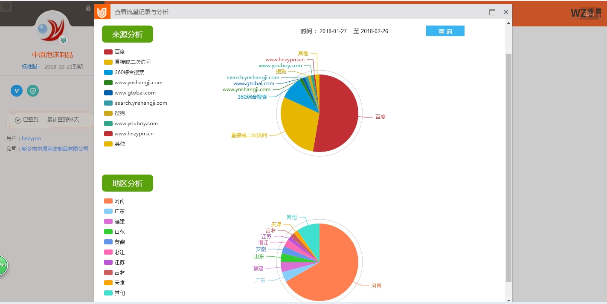Open the end date 2018-02-26 picker
This screenshot has width=607, height=304.
coord(374,32)
